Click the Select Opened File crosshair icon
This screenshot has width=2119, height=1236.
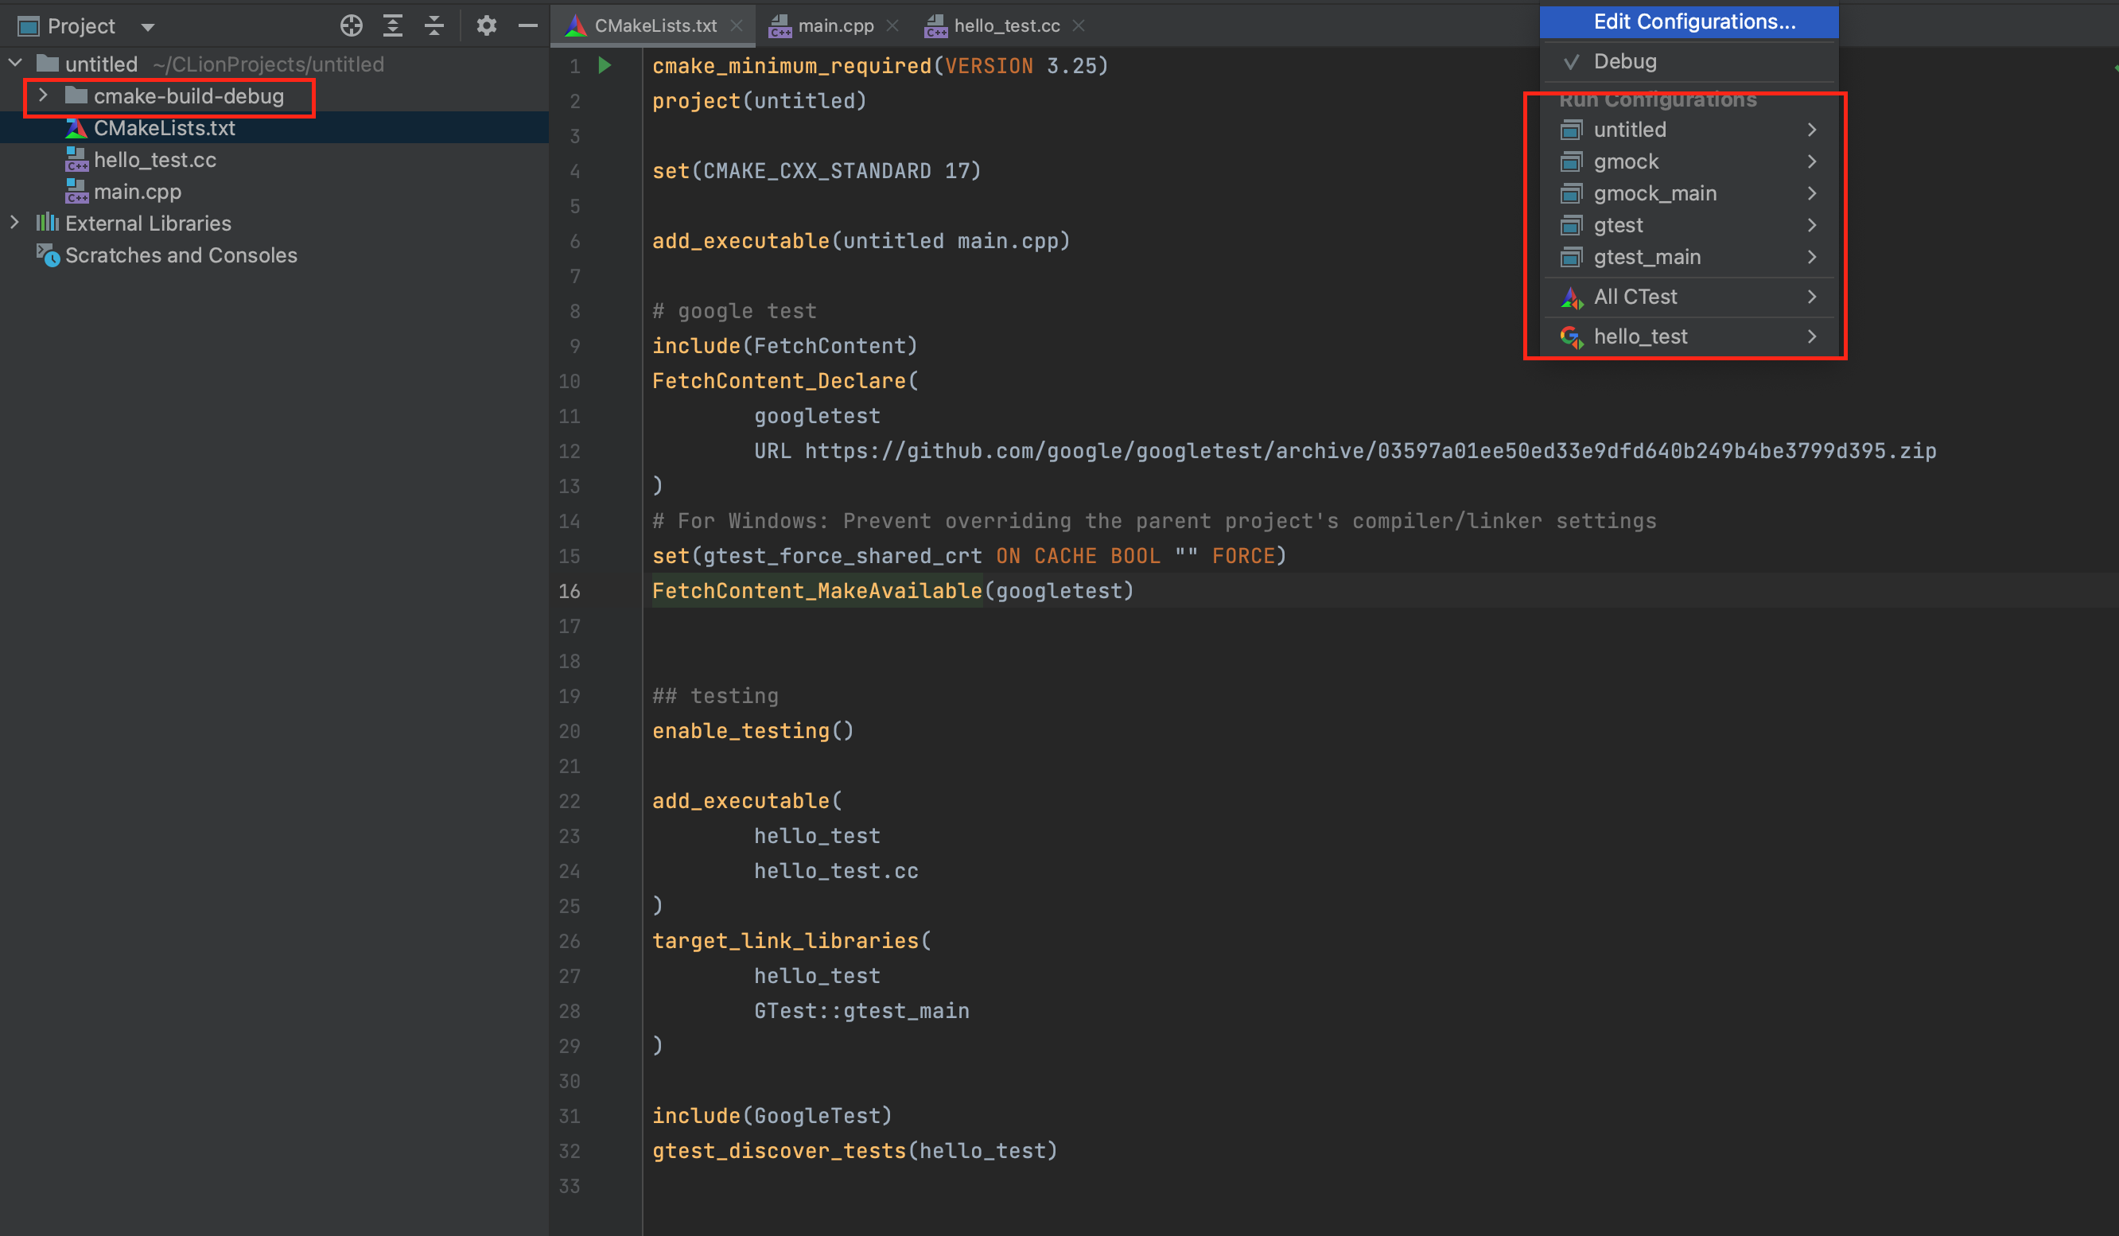click(352, 26)
